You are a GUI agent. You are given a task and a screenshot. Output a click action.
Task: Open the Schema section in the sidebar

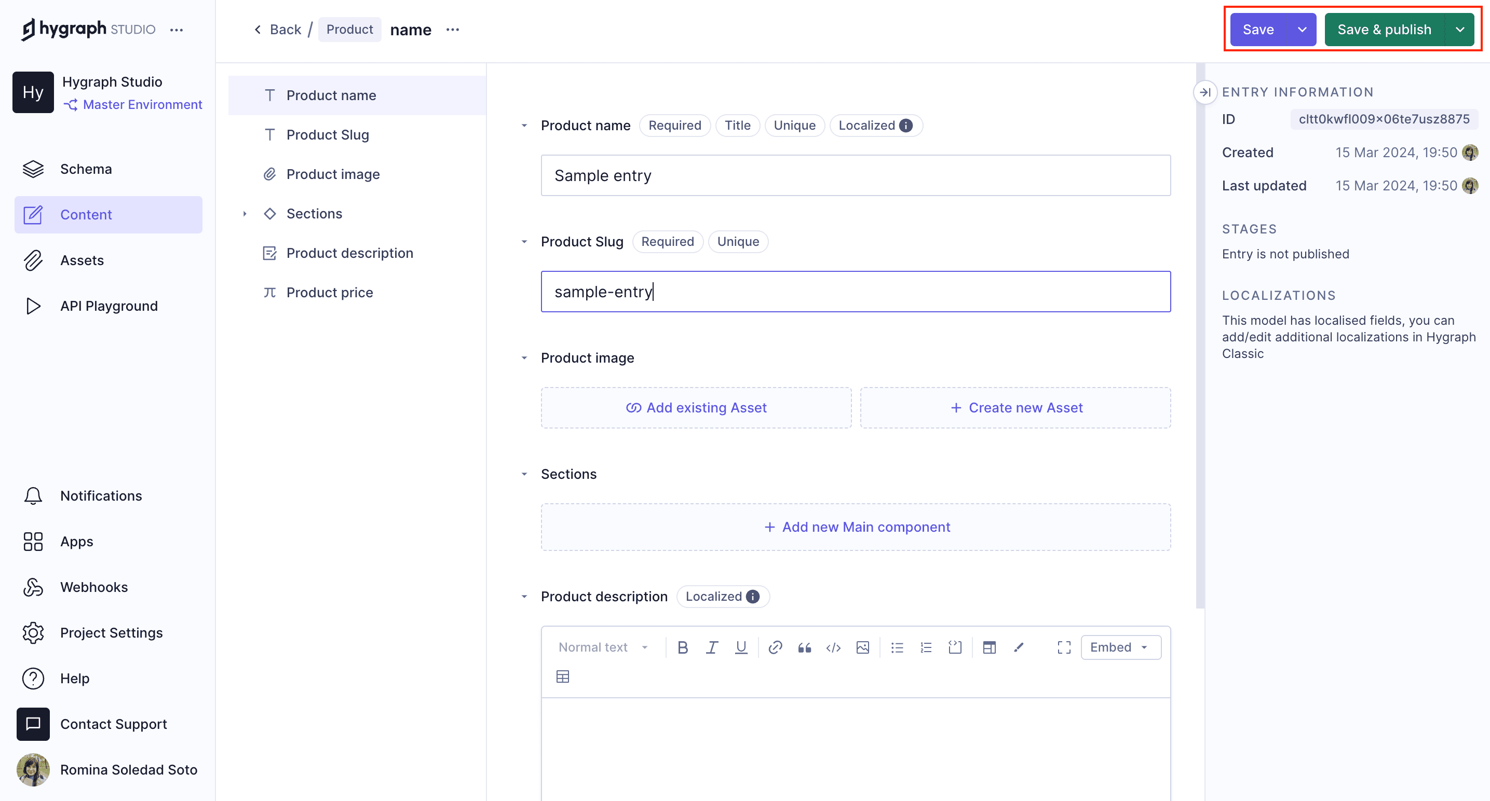(86, 169)
